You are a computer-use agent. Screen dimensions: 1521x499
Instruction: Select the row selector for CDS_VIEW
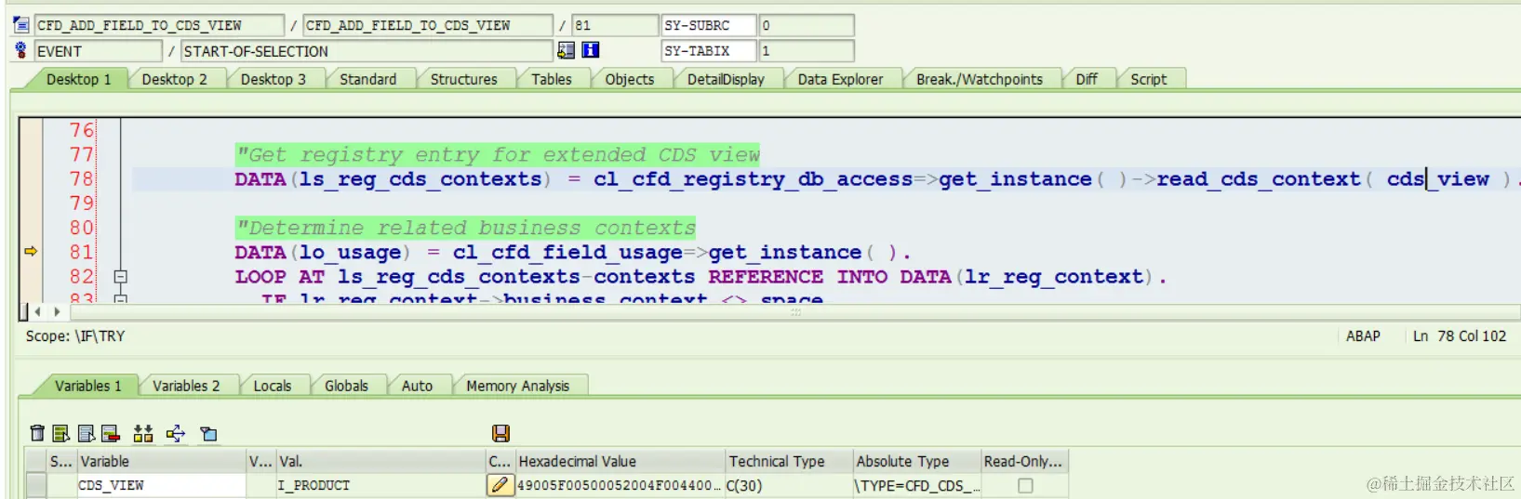(x=35, y=485)
